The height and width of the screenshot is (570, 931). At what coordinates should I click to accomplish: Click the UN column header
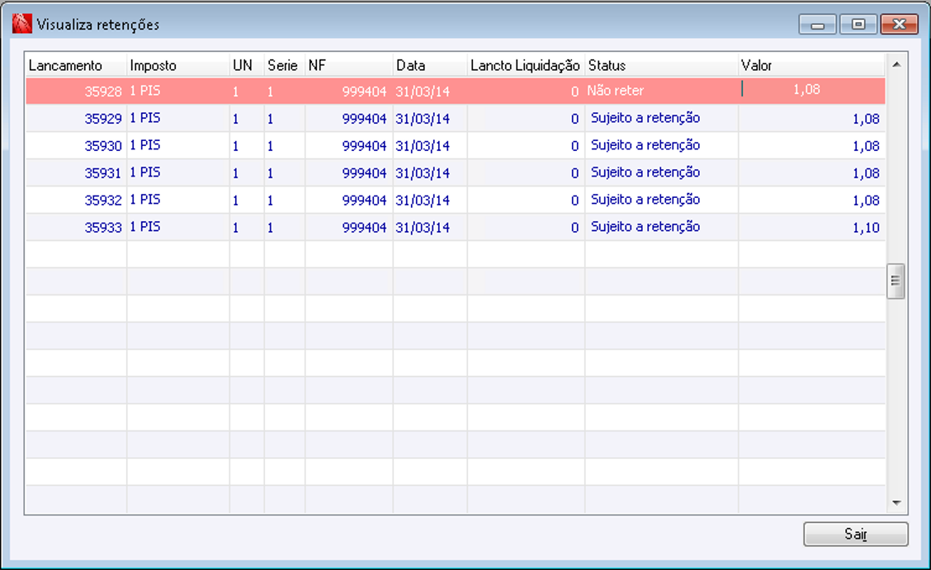pos(247,65)
